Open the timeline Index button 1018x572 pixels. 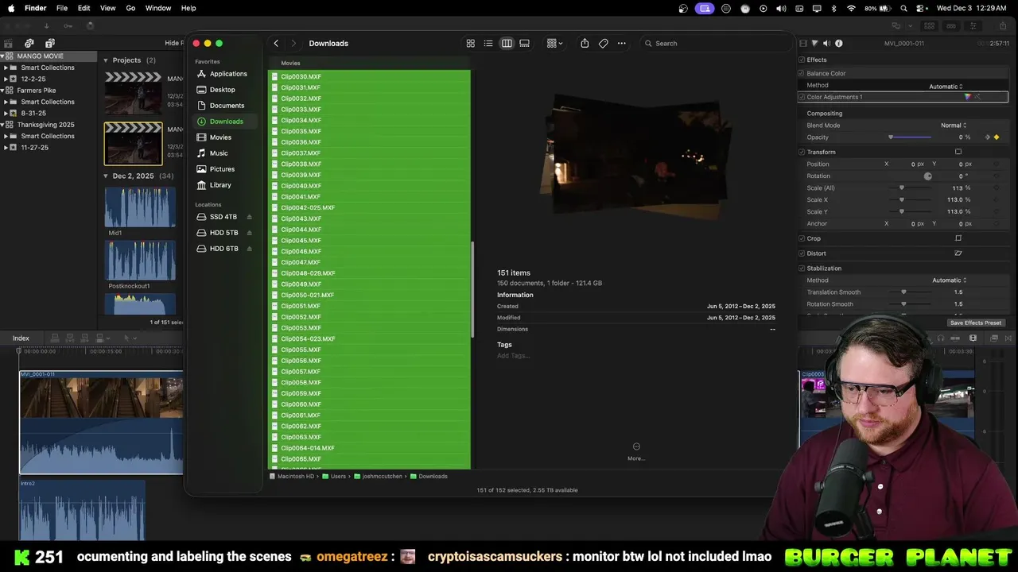[21, 338]
